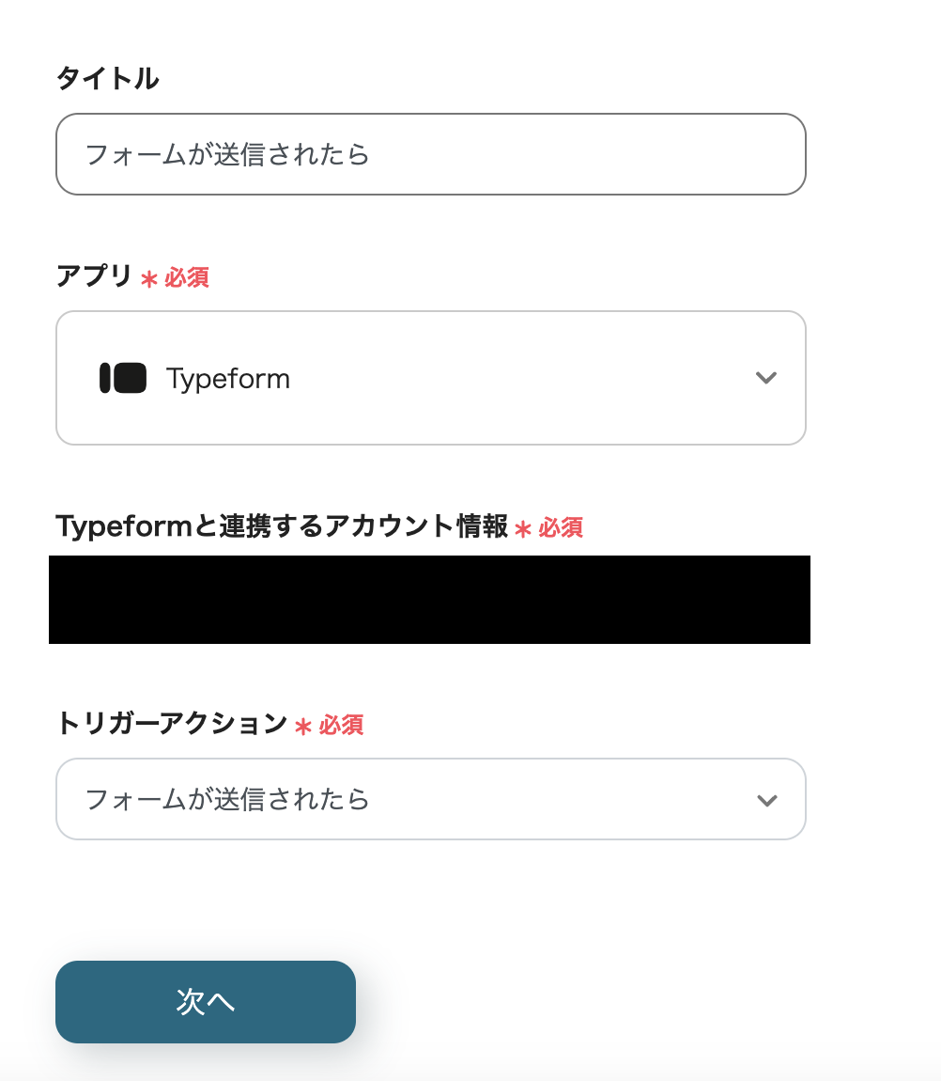Screen dimensions: 941x1081
Task: Click the 必須 tag next to トリガーアクション
Action: click(341, 726)
